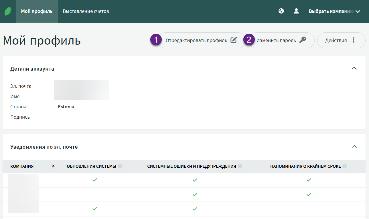Open the Выбрать компанию dropdown

click(334, 11)
